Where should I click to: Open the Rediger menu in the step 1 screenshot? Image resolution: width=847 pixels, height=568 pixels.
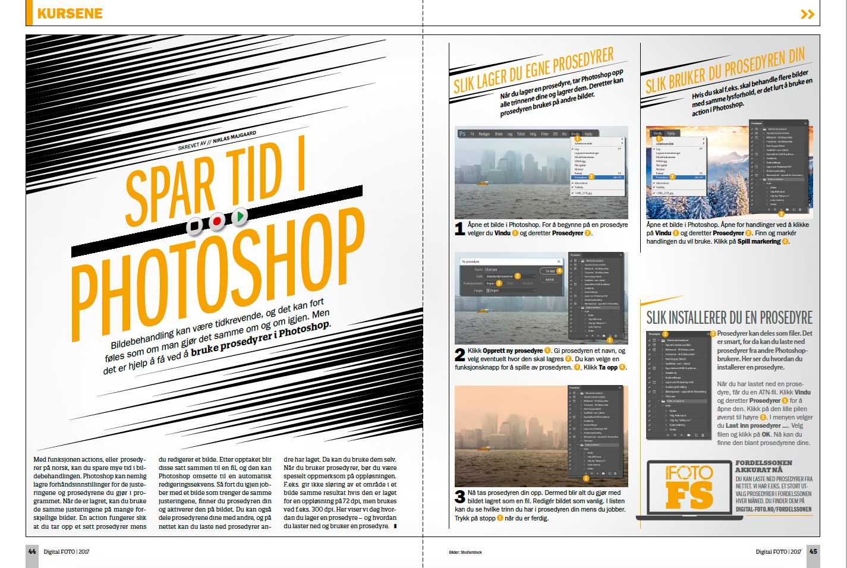tap(484, 134)
